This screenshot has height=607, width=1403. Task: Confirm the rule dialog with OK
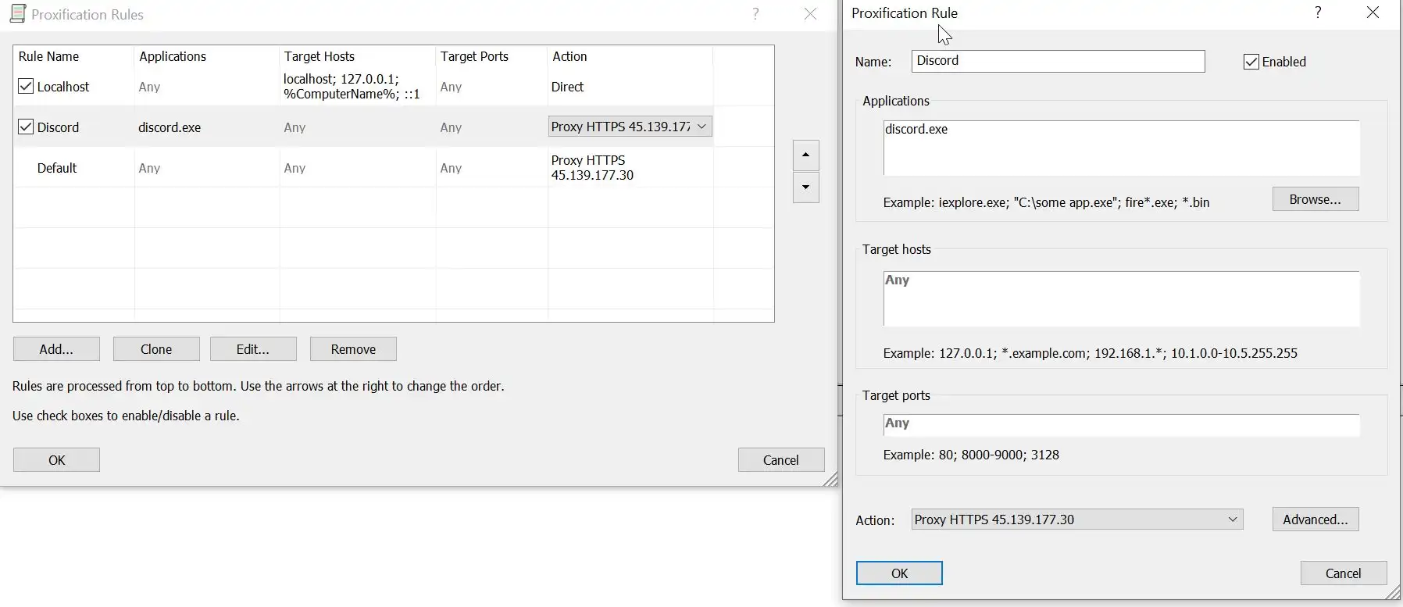899,573
